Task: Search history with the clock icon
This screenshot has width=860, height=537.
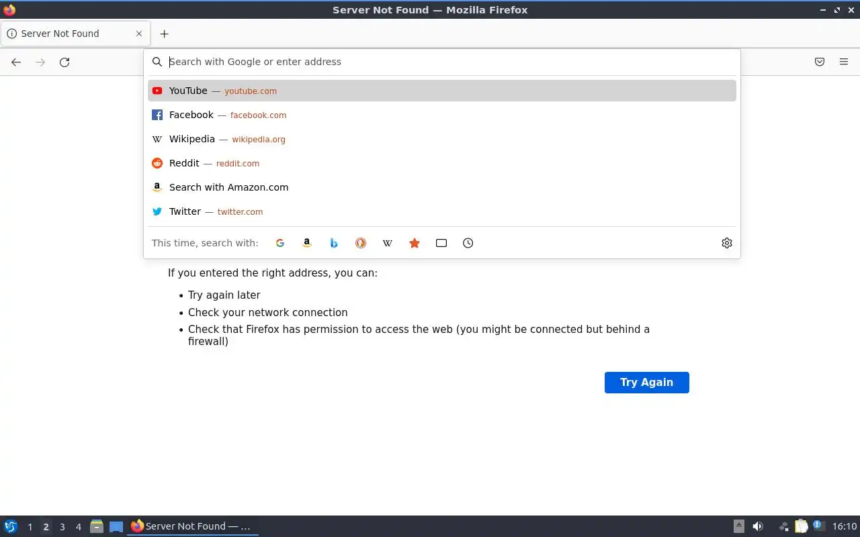Action: [x=468, y=243]
